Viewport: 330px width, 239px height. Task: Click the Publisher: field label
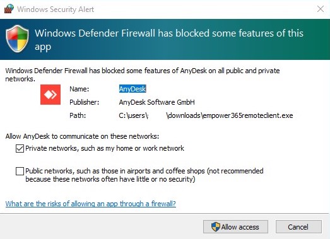84,102
